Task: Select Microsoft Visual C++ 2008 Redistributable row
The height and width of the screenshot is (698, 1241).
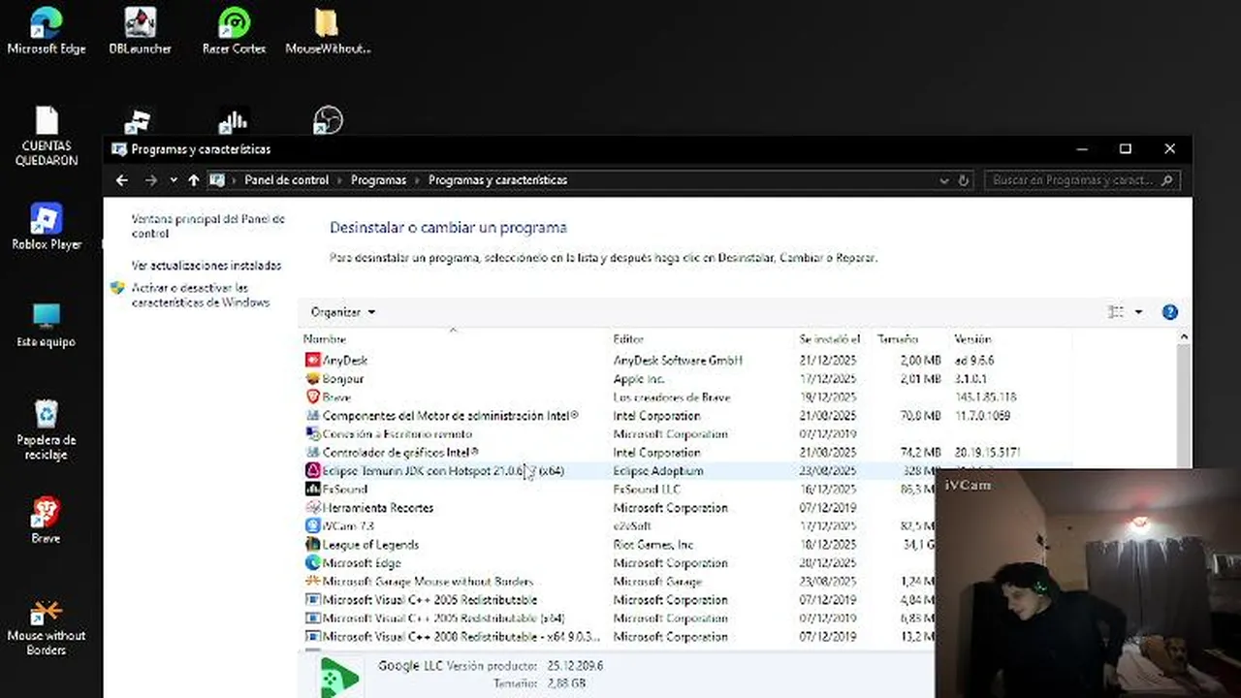Action: (x=618, y=636)
